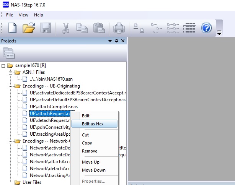Click the Network\attachAccept document icon
The width and height of the screenshot is (235, 185).
click(x=25, y=162)
